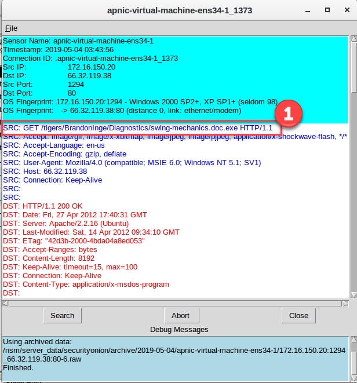The image size is (357, 383).
Task: Click Dst Port value 80
Action: click(72, 93)
